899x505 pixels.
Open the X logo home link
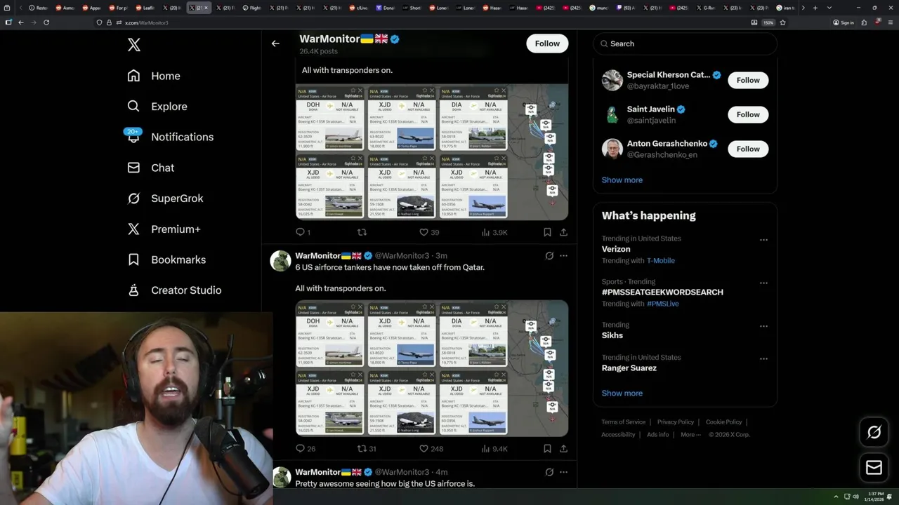[x=133, y=45]
